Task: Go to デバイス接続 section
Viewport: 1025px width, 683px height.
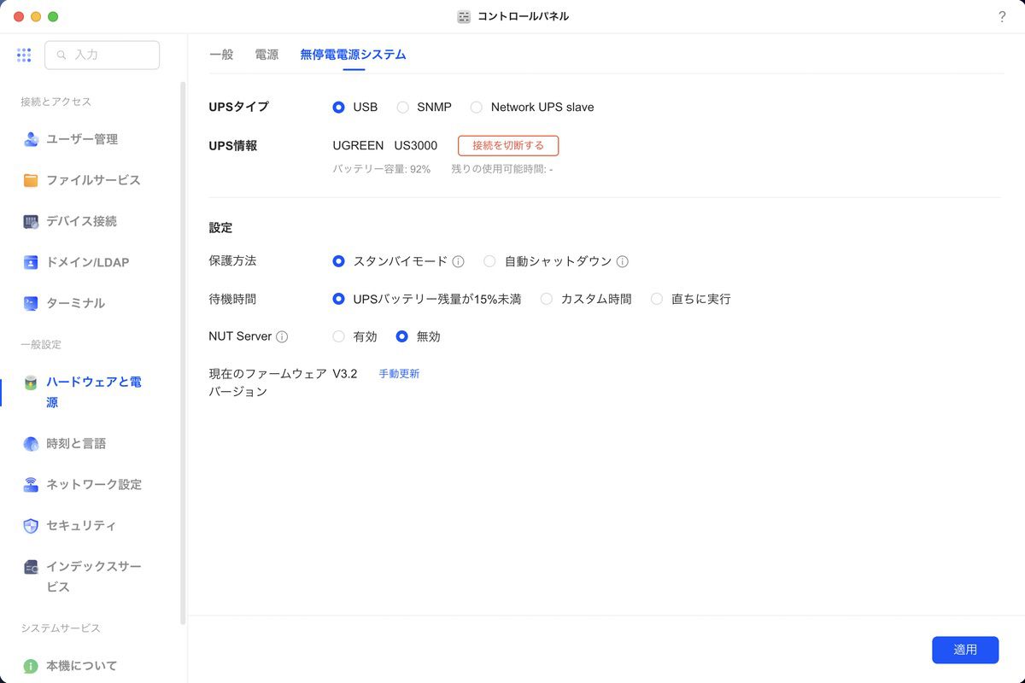Action: pos(81,221)
